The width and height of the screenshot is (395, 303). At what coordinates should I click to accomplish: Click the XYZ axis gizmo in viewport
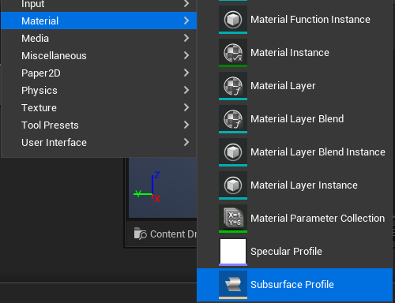(147, 187)
